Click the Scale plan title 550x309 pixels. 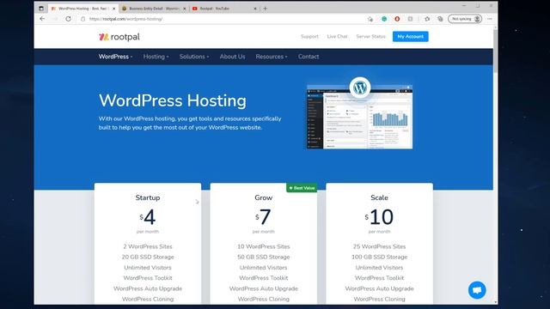point(379,197)
